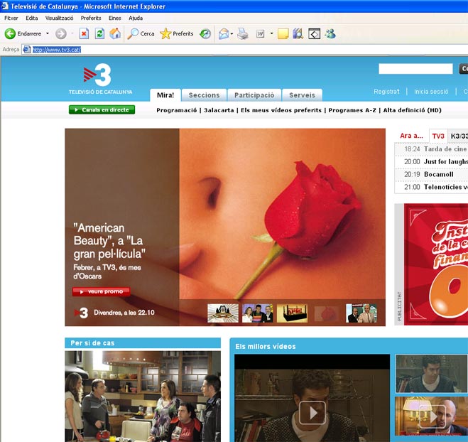Screen dimensions: 468x442
Task: Select the first carousel thumbnail
Action: tap(223, 313)
